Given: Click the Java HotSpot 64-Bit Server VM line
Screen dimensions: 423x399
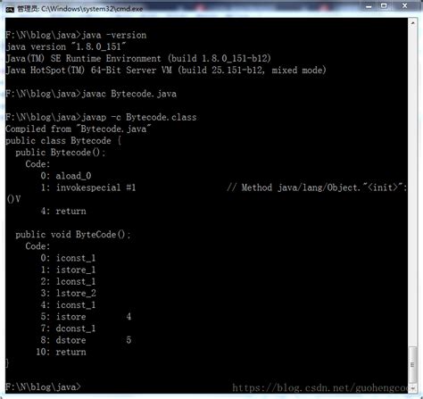Looking at the screenshot, I should coord(166,71).
